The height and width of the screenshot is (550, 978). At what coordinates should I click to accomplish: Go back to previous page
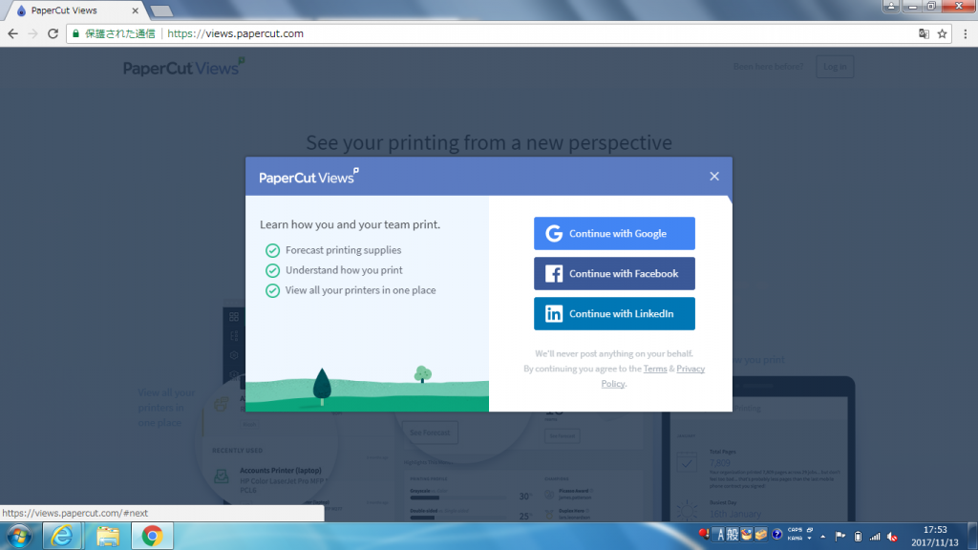coord(12,33)
